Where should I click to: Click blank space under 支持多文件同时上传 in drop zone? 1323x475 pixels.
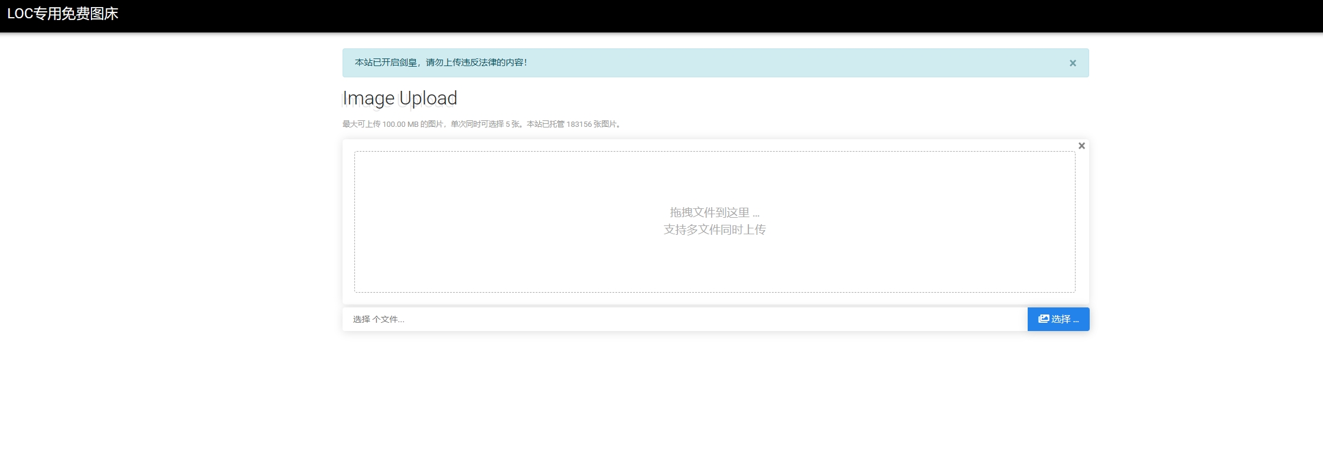pyautogui.click(x=714, y=266)
